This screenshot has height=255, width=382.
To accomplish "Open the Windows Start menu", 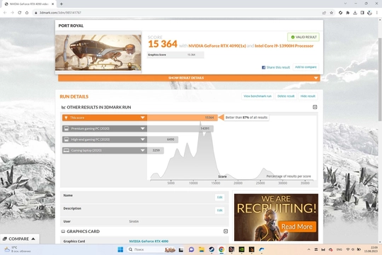I will click(120, 249).
